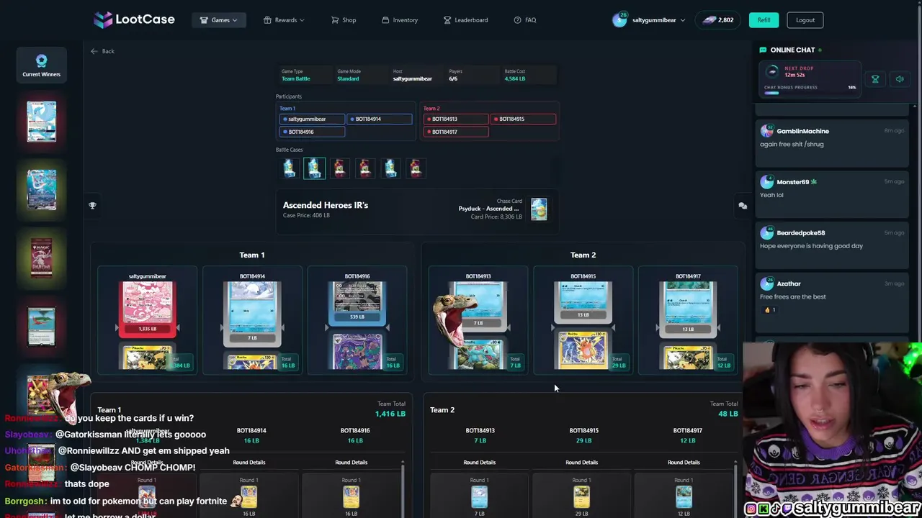Screen dimensions: 922x518
Task: Click BOT184917 participant chip
Action: click(456, 132)
